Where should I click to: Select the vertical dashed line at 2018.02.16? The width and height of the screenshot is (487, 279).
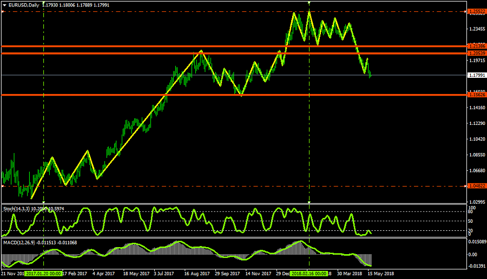[309, 102]
